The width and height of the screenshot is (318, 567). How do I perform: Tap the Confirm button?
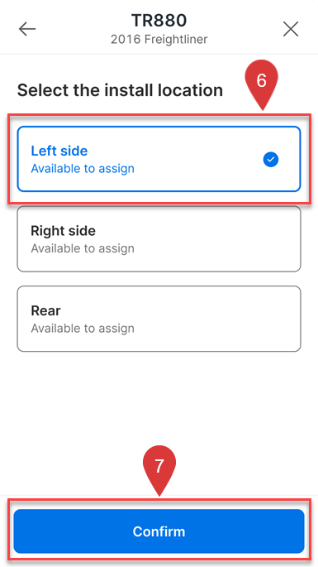[x=159, y=531]
